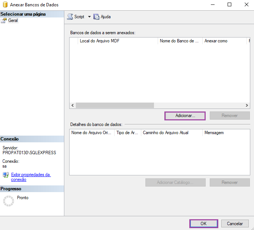Click the Script toolbar label
This screenshot has width=254, height=230.
[79, 17]
